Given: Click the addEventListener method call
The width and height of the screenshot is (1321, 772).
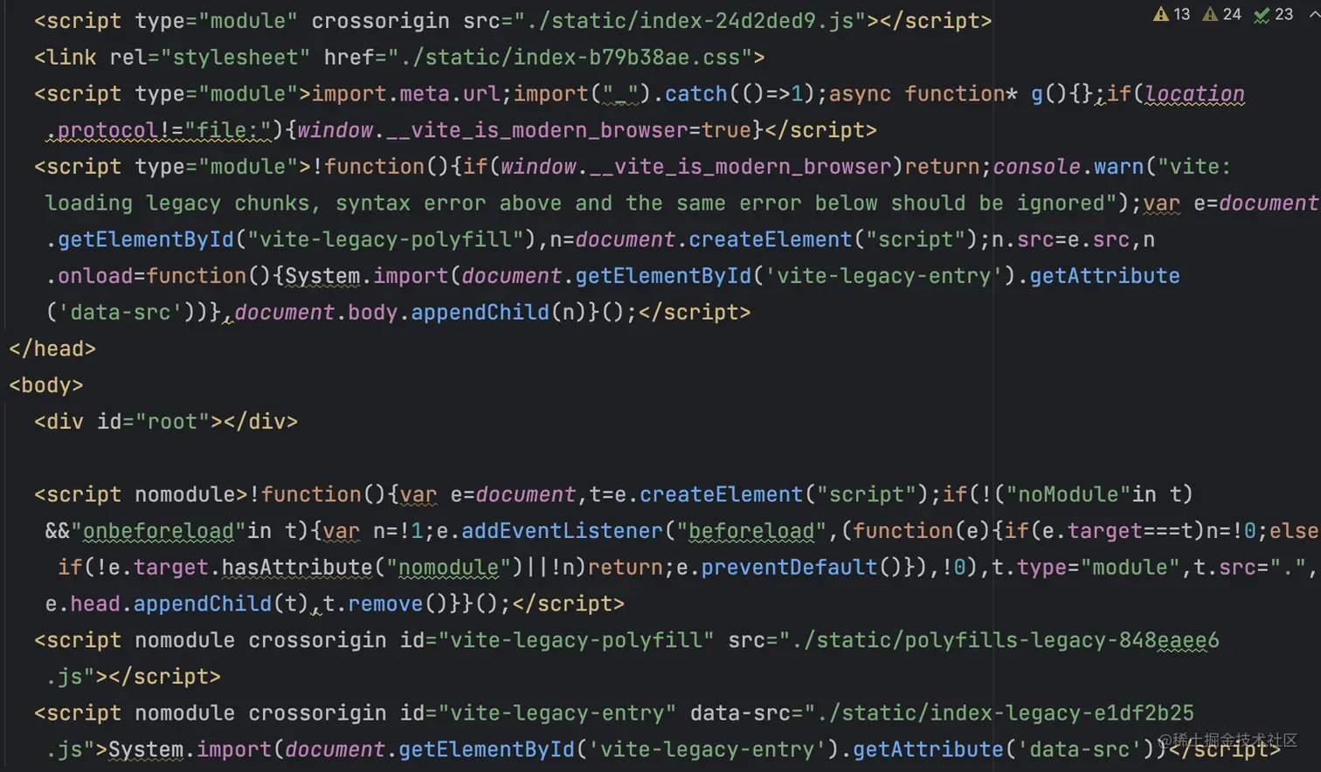Looking at the screenshot, I should (x=562, y=531).
